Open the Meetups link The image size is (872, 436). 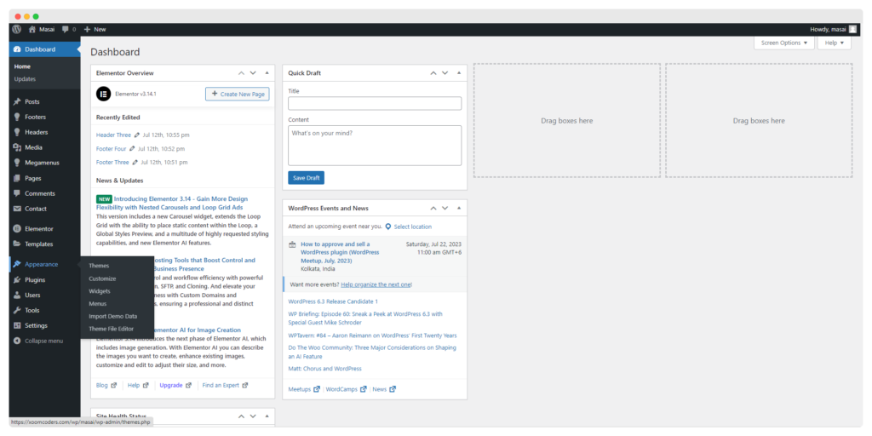[300, 389]
